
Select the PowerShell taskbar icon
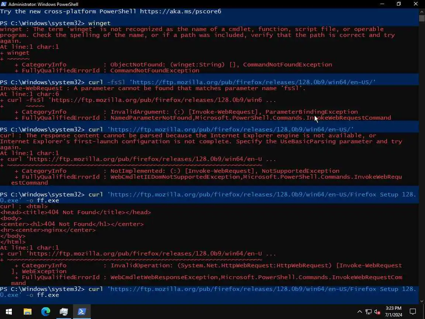(x=82, y=312)
